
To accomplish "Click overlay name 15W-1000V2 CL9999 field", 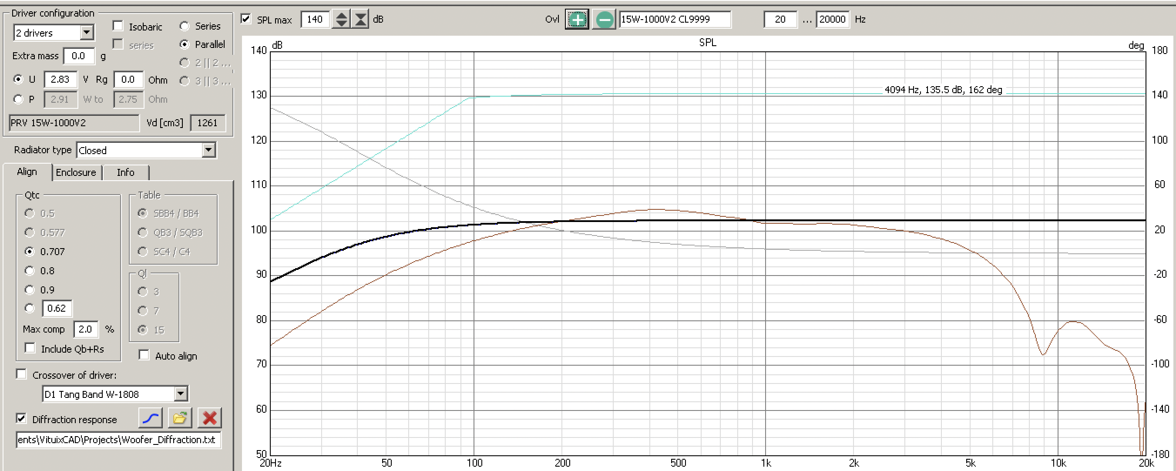I will click(x=675, y=20).
